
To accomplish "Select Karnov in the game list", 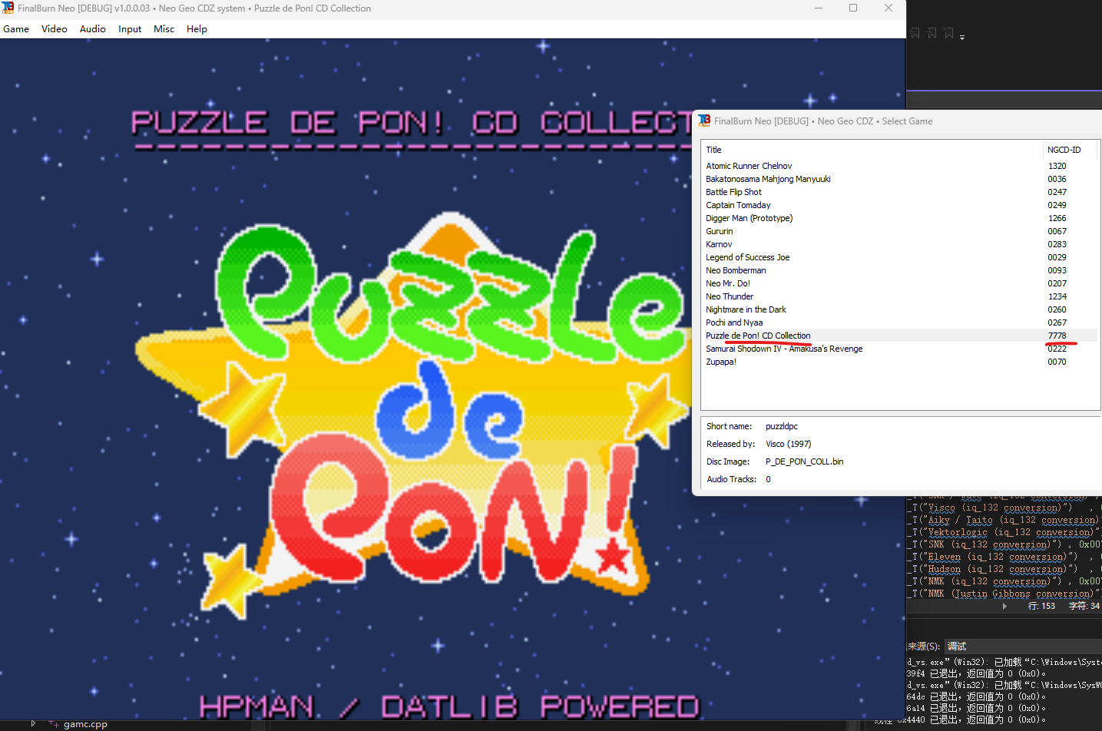I will coord(719,244).
